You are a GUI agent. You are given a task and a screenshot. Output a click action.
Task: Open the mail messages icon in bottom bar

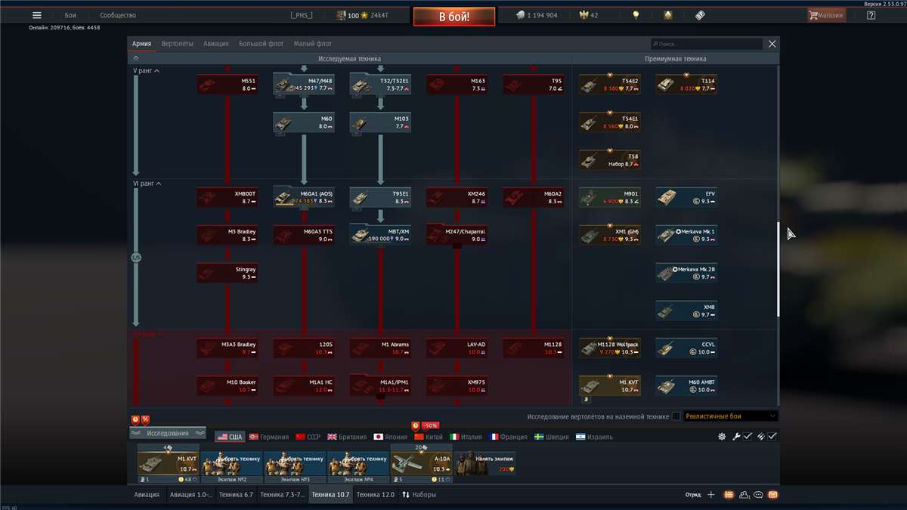772,494
